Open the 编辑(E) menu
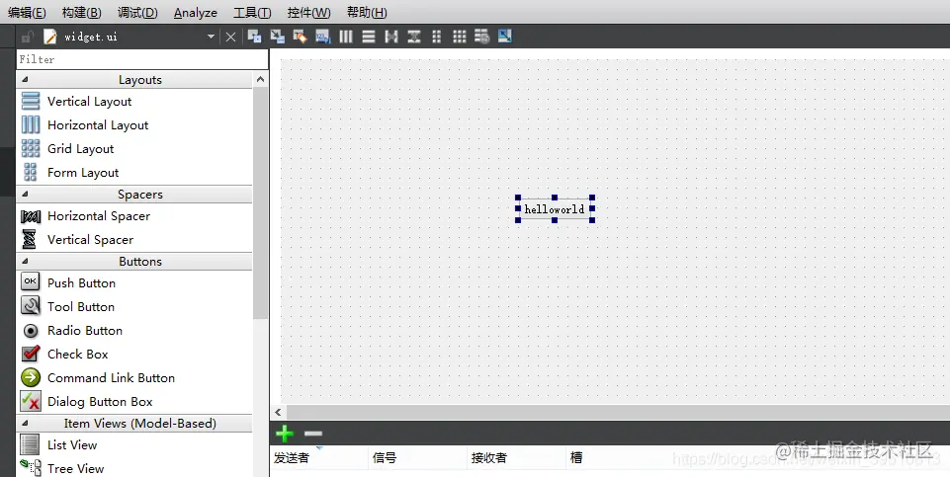 (27, 12)
